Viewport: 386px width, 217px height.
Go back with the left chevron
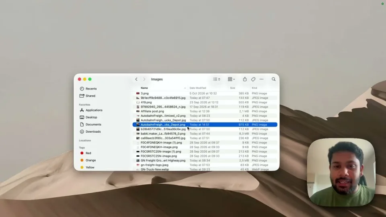[x=136, y=79]
